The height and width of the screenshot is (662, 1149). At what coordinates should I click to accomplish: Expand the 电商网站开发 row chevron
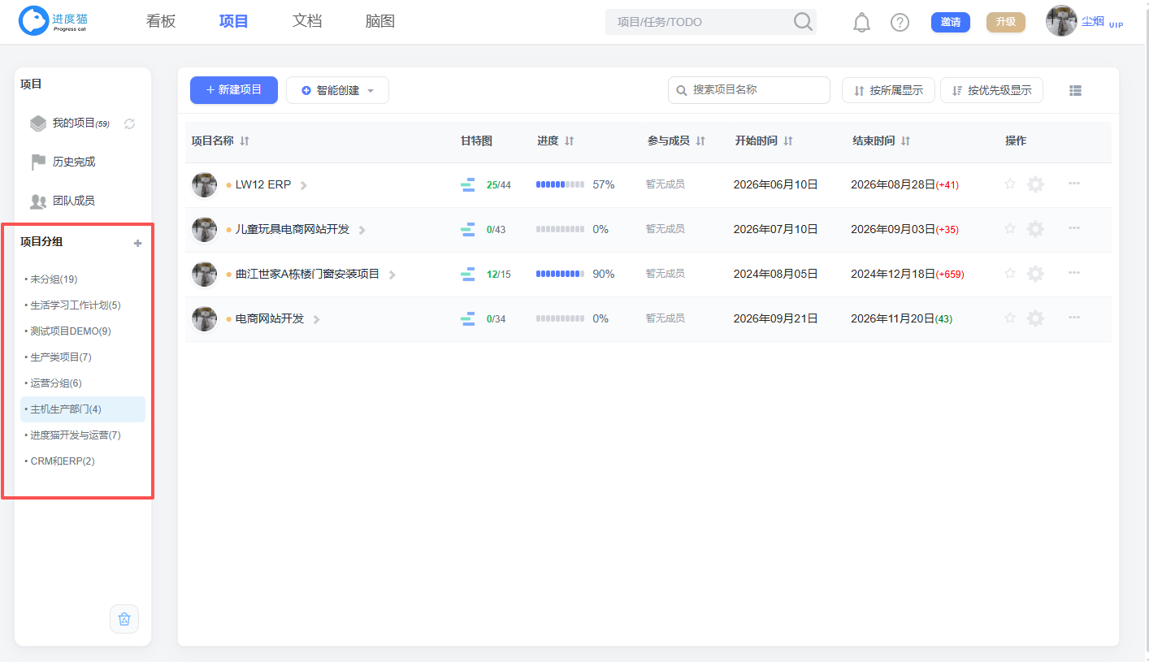click(x=316, y=319)
